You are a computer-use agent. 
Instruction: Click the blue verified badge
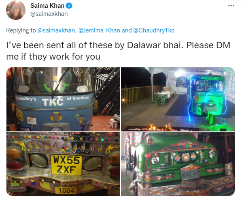(x=69, y=6)
